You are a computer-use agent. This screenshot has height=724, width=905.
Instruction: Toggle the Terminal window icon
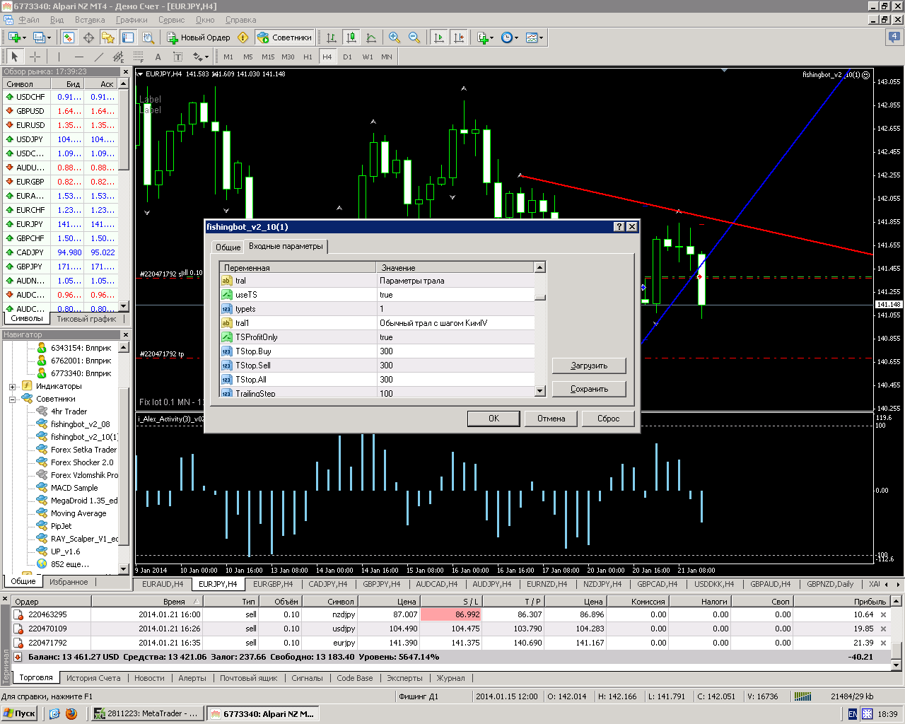pyautogui.click(x=128, y=37)
